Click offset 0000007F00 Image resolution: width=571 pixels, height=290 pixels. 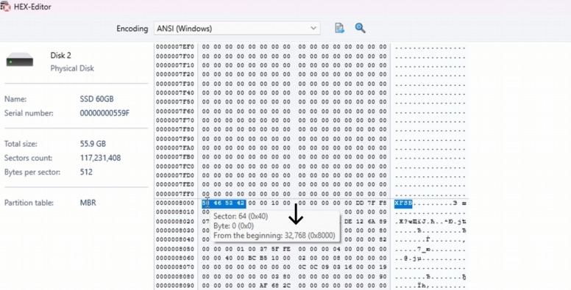point(175,57)
